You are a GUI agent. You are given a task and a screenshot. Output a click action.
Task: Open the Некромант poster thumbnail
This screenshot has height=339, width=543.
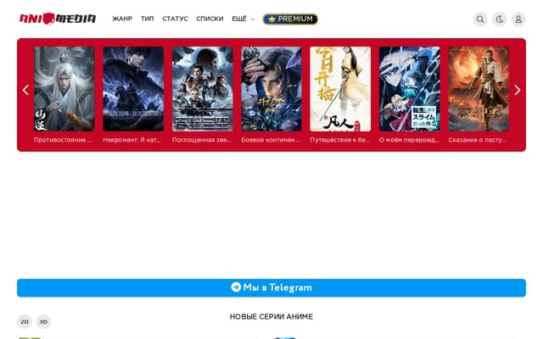(133, 89)
